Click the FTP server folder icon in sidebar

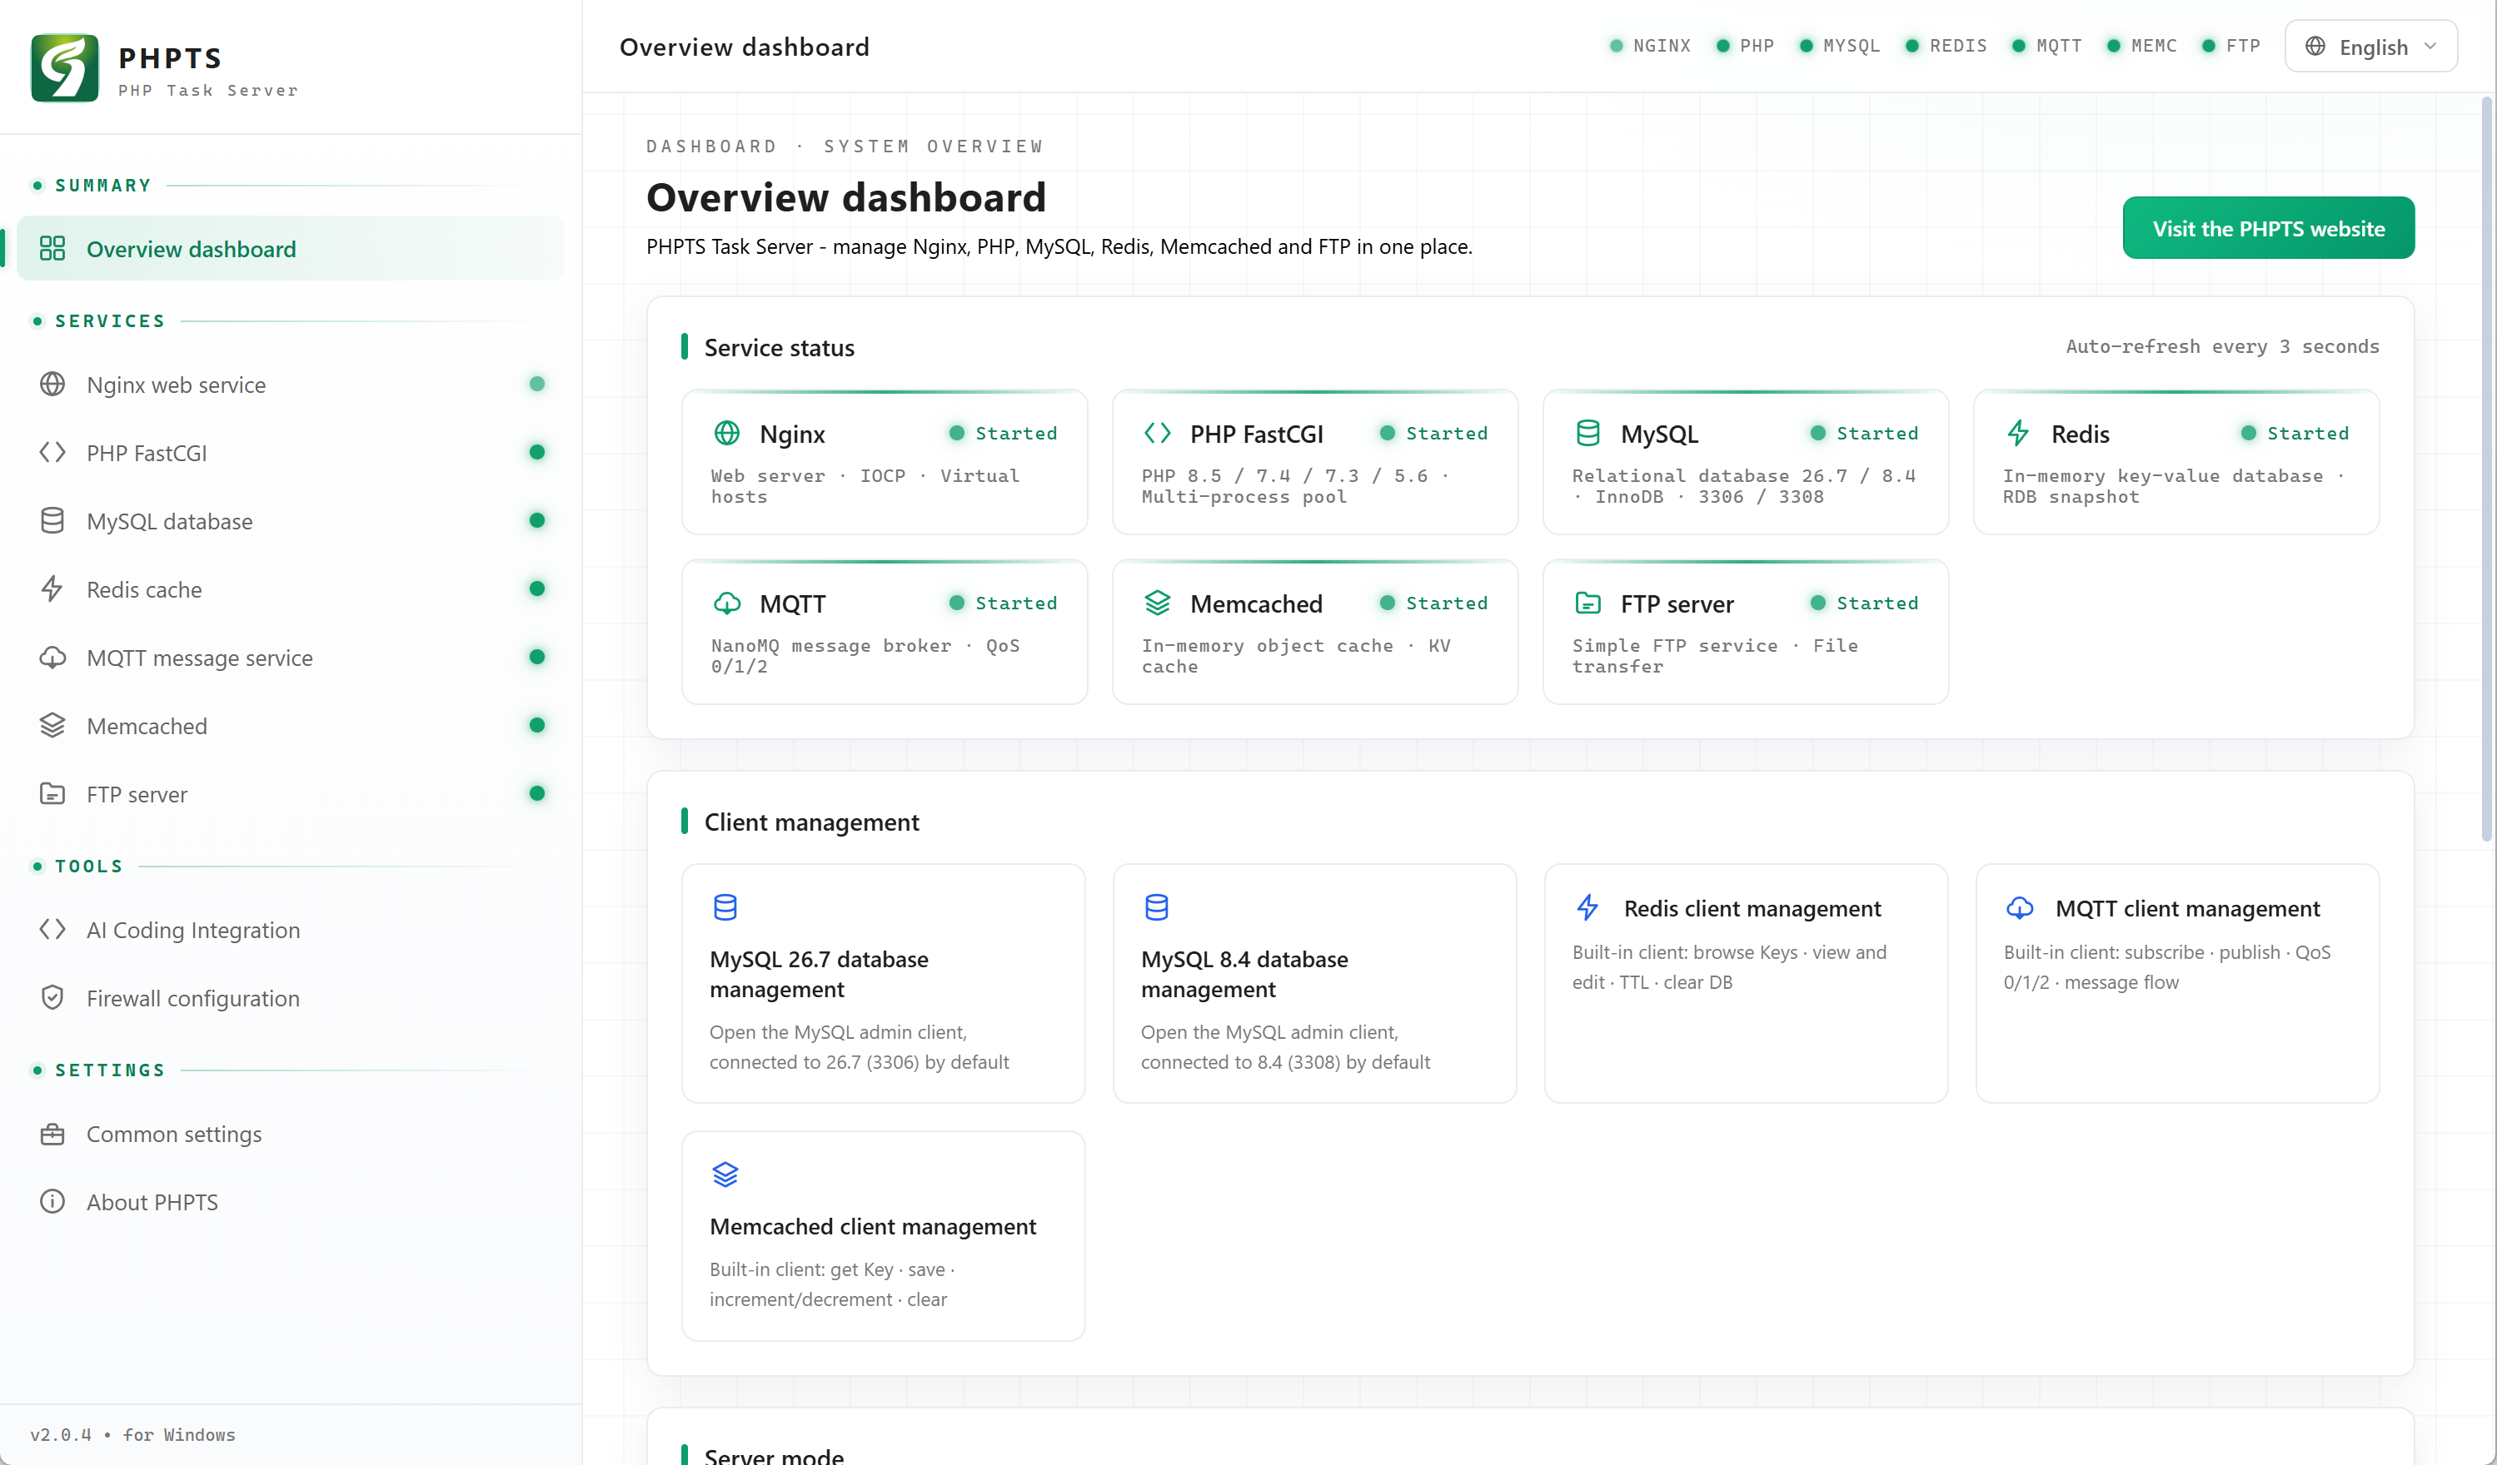(x=52, y=793)
